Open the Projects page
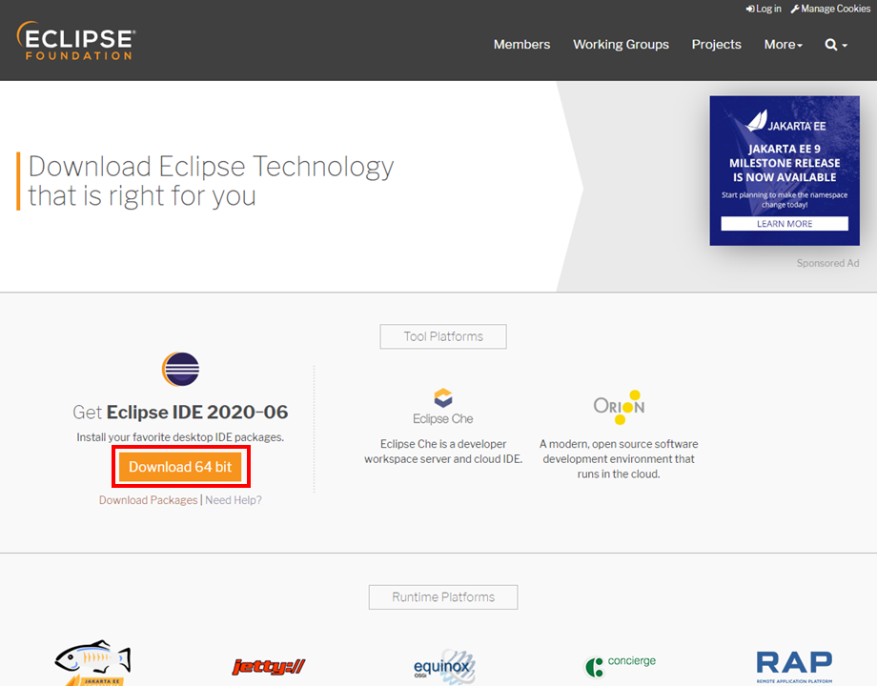 click(x=717, y=44)
